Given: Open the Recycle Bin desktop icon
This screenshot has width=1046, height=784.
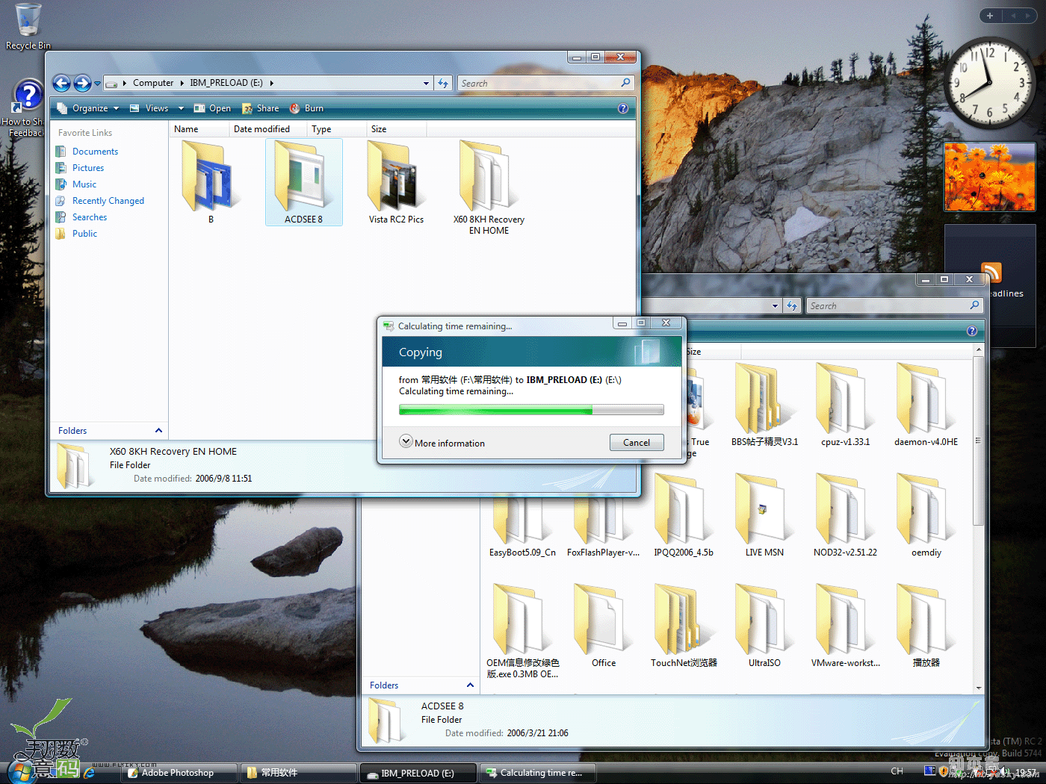Looking at the screenshot, I should coord(28,26).
